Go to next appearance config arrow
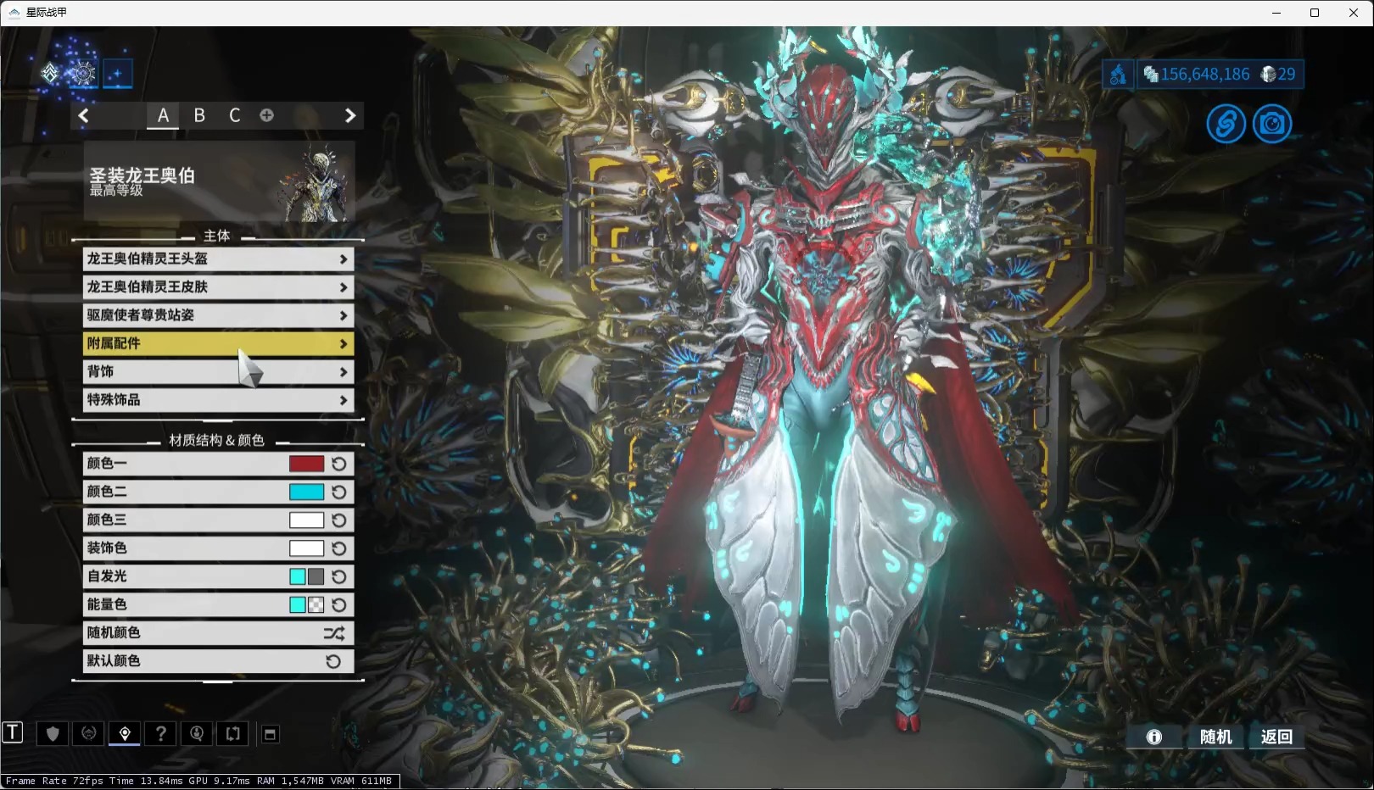 point(349,115)
